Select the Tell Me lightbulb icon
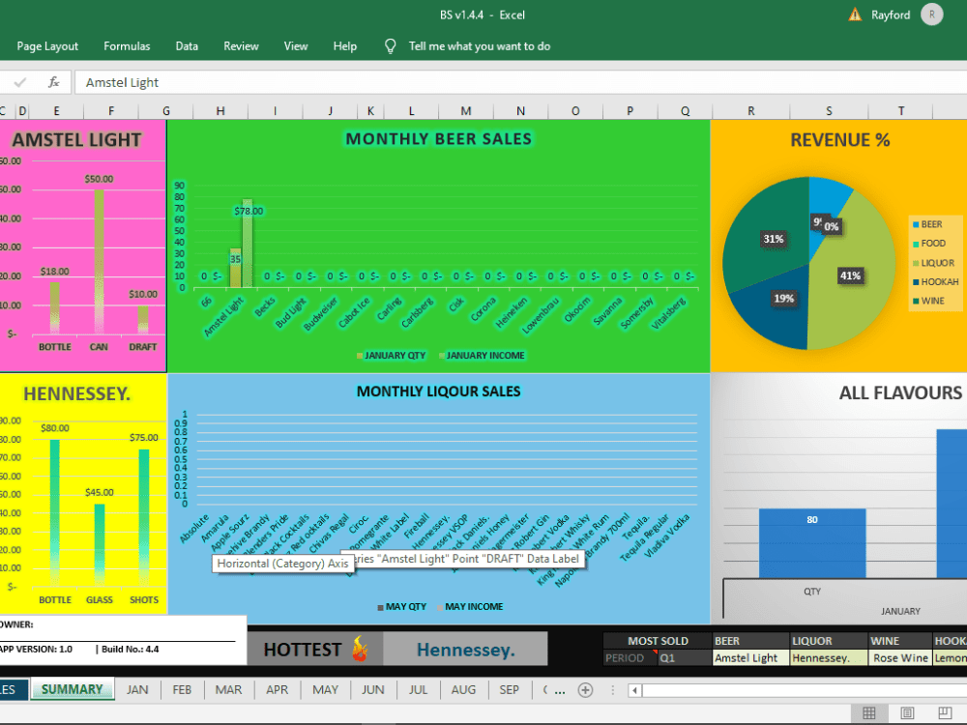 pos(390,45)
